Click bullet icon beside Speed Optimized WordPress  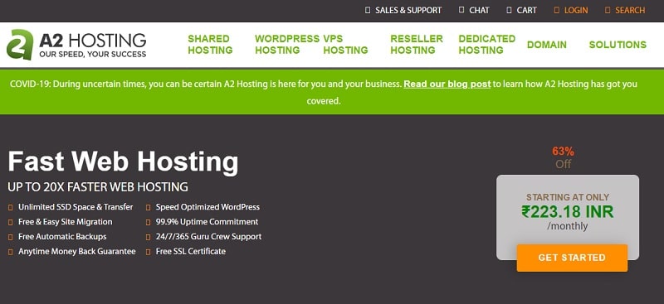[x=149, y=208]
